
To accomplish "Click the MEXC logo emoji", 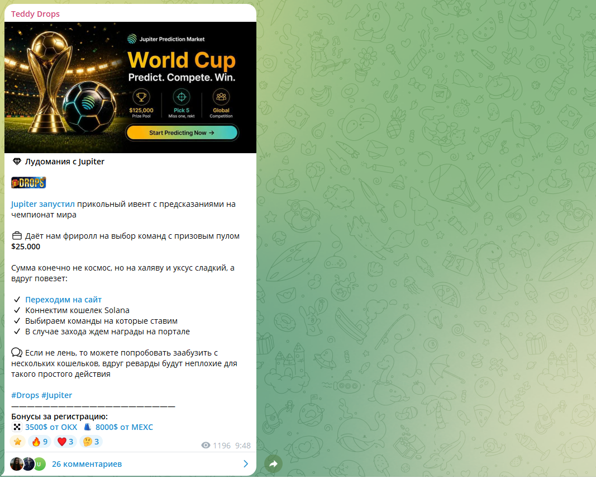I will point(88,427).
